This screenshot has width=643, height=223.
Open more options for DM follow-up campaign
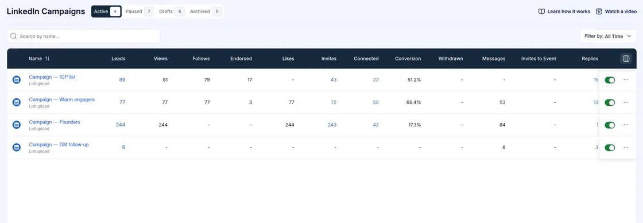tap(625, 147)
